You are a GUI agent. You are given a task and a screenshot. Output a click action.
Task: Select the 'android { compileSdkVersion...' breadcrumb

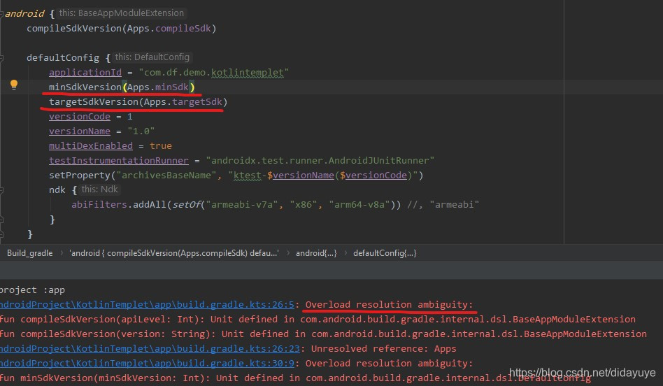(173, 253)
